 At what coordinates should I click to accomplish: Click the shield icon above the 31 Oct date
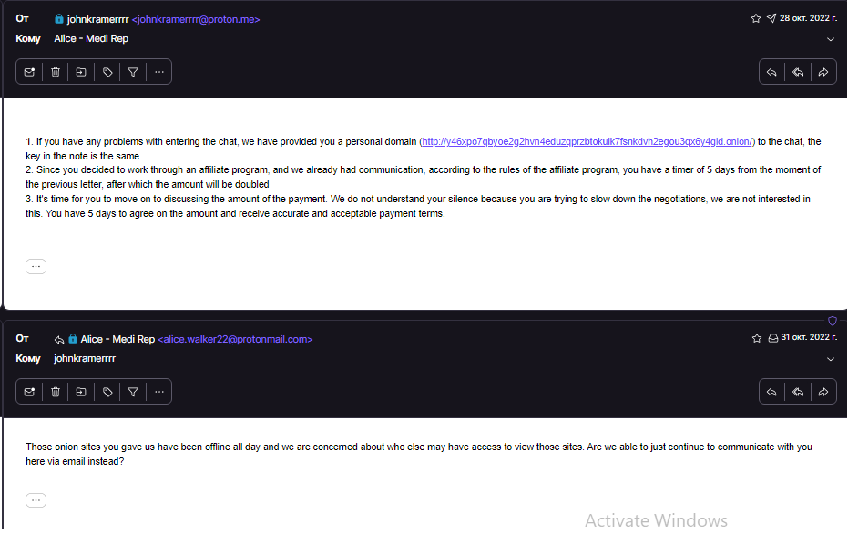pyautogui.click(x=832, y=321)
